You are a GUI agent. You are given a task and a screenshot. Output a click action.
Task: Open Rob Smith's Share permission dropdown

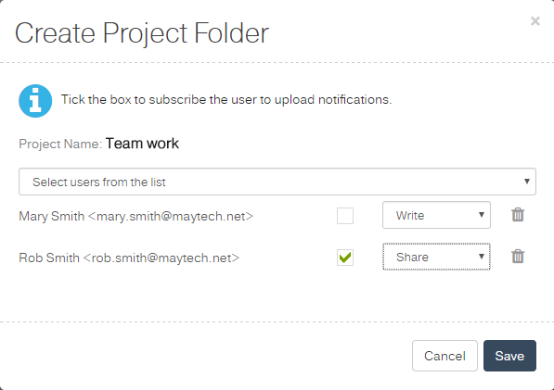click(x=436, y=257)
